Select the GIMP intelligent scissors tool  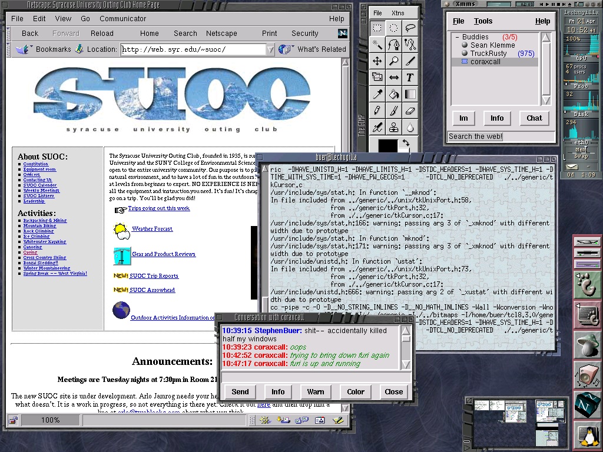pyautogui.click(x=410, y=45)
